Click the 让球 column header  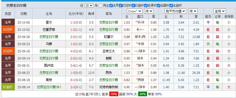tap(217, 16)
